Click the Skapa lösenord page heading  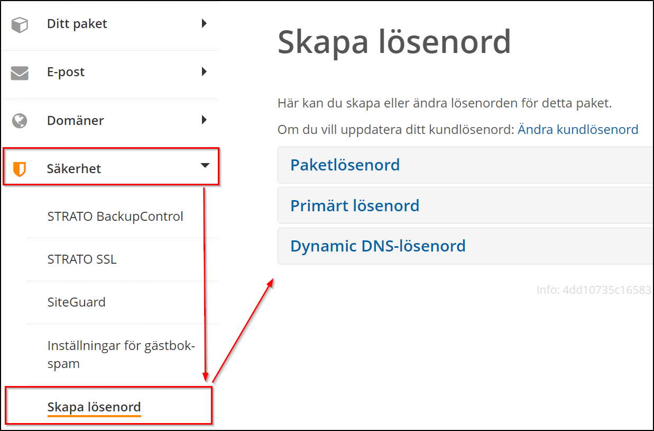394,42
